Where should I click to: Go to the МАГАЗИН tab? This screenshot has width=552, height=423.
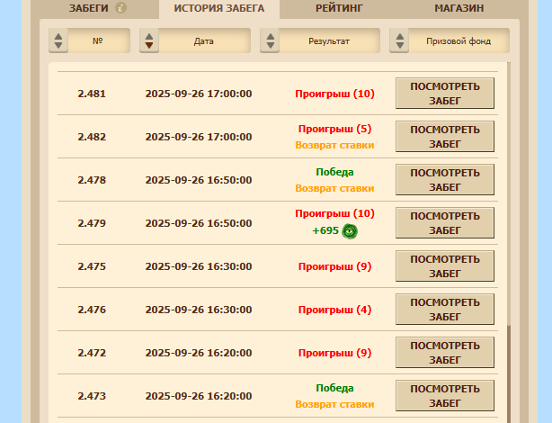[459, 8]
